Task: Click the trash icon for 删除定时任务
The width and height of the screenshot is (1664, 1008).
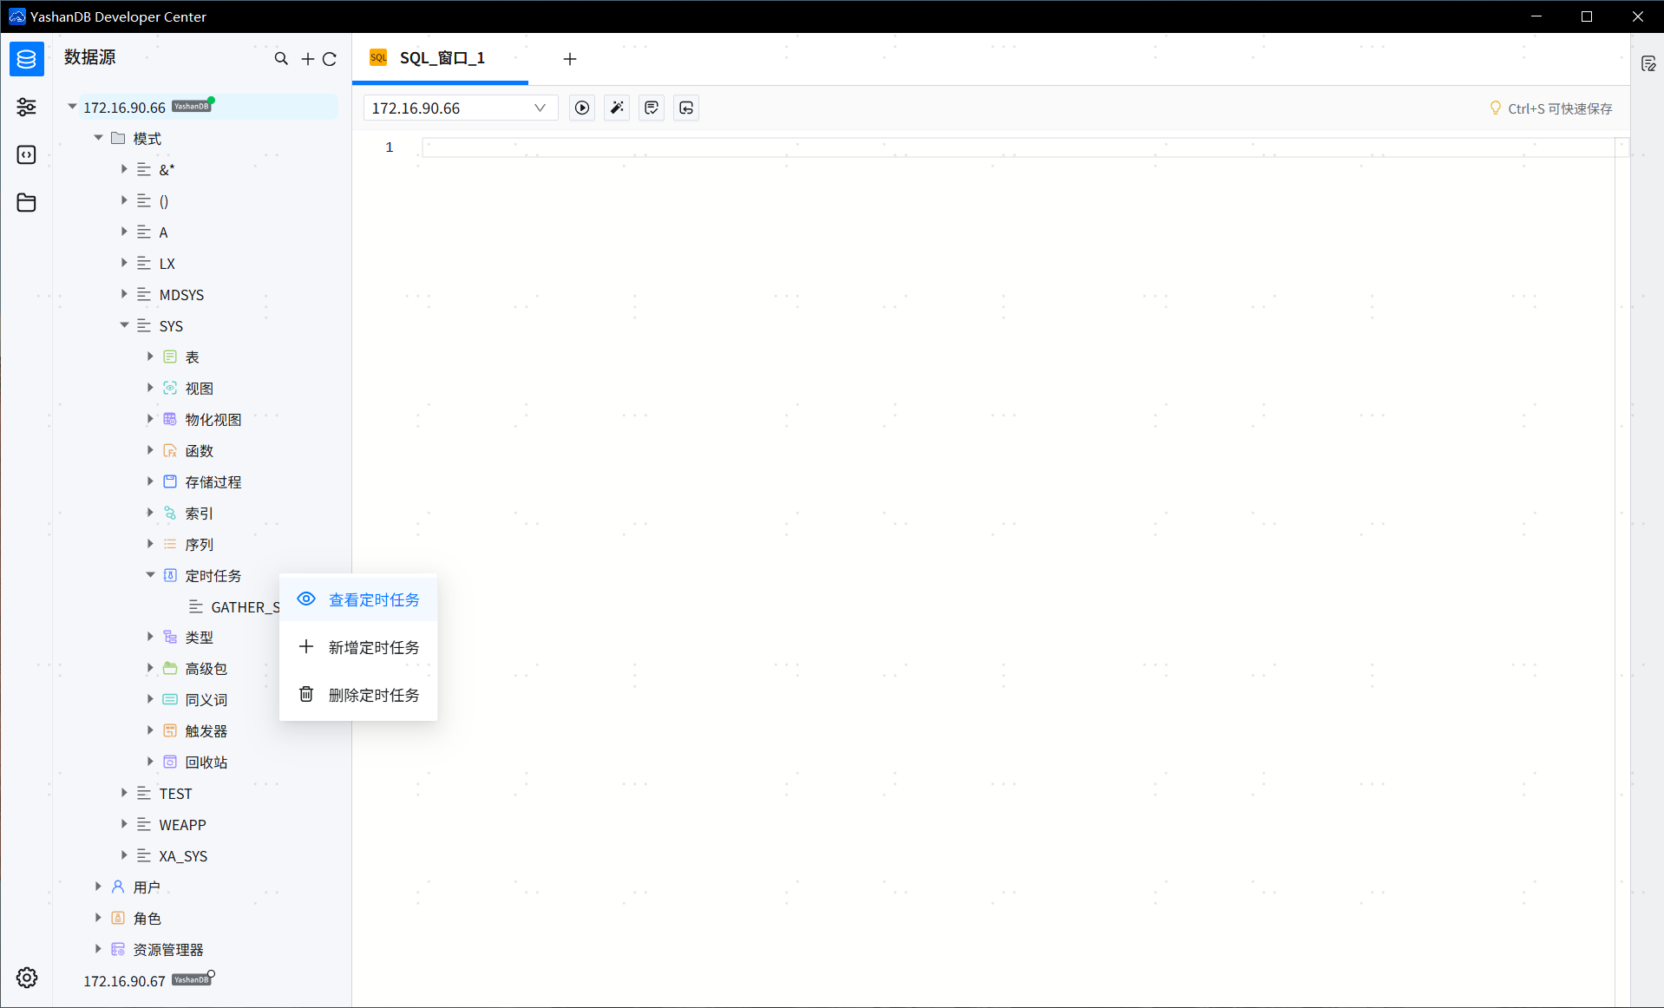Action: coord(306,694)
